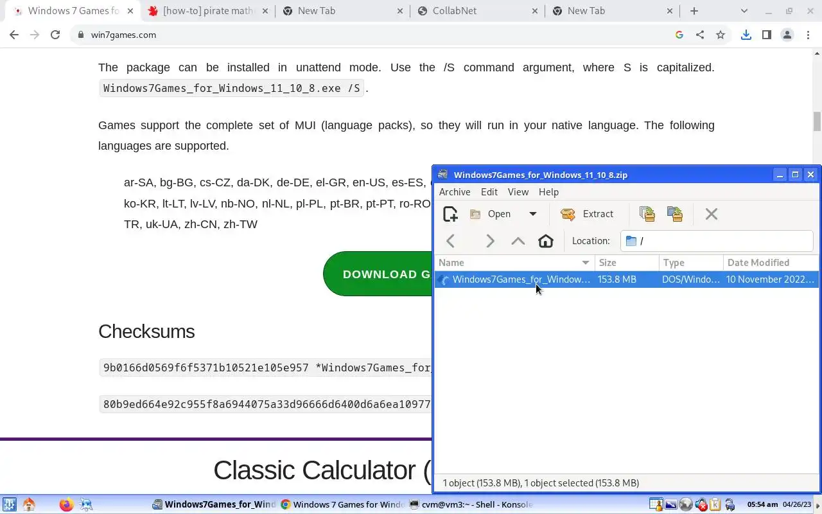Click the 05:54 am clock in the taskbar
The image size is (822, 514).
point(762,505)
